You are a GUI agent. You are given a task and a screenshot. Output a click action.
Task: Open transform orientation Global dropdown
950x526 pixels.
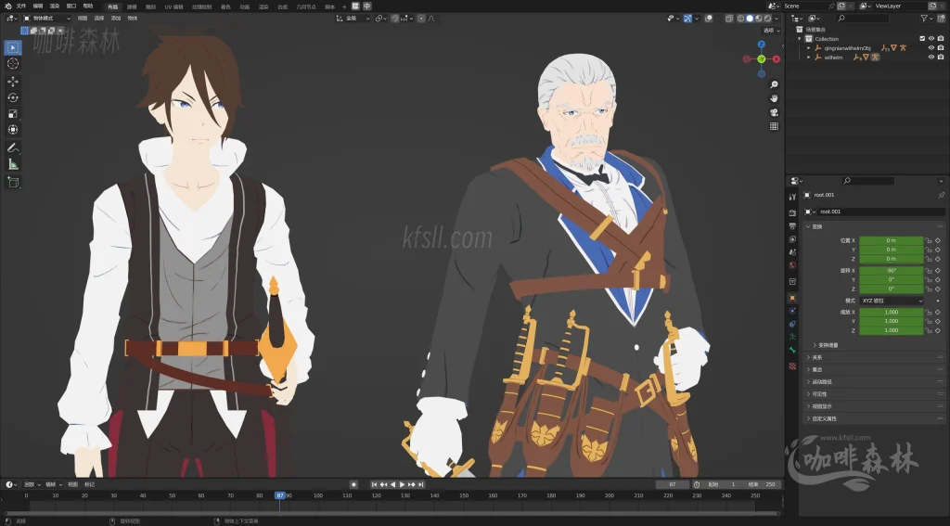tap(353, 19)
